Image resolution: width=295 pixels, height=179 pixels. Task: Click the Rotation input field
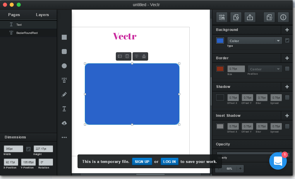pos(46,162)
